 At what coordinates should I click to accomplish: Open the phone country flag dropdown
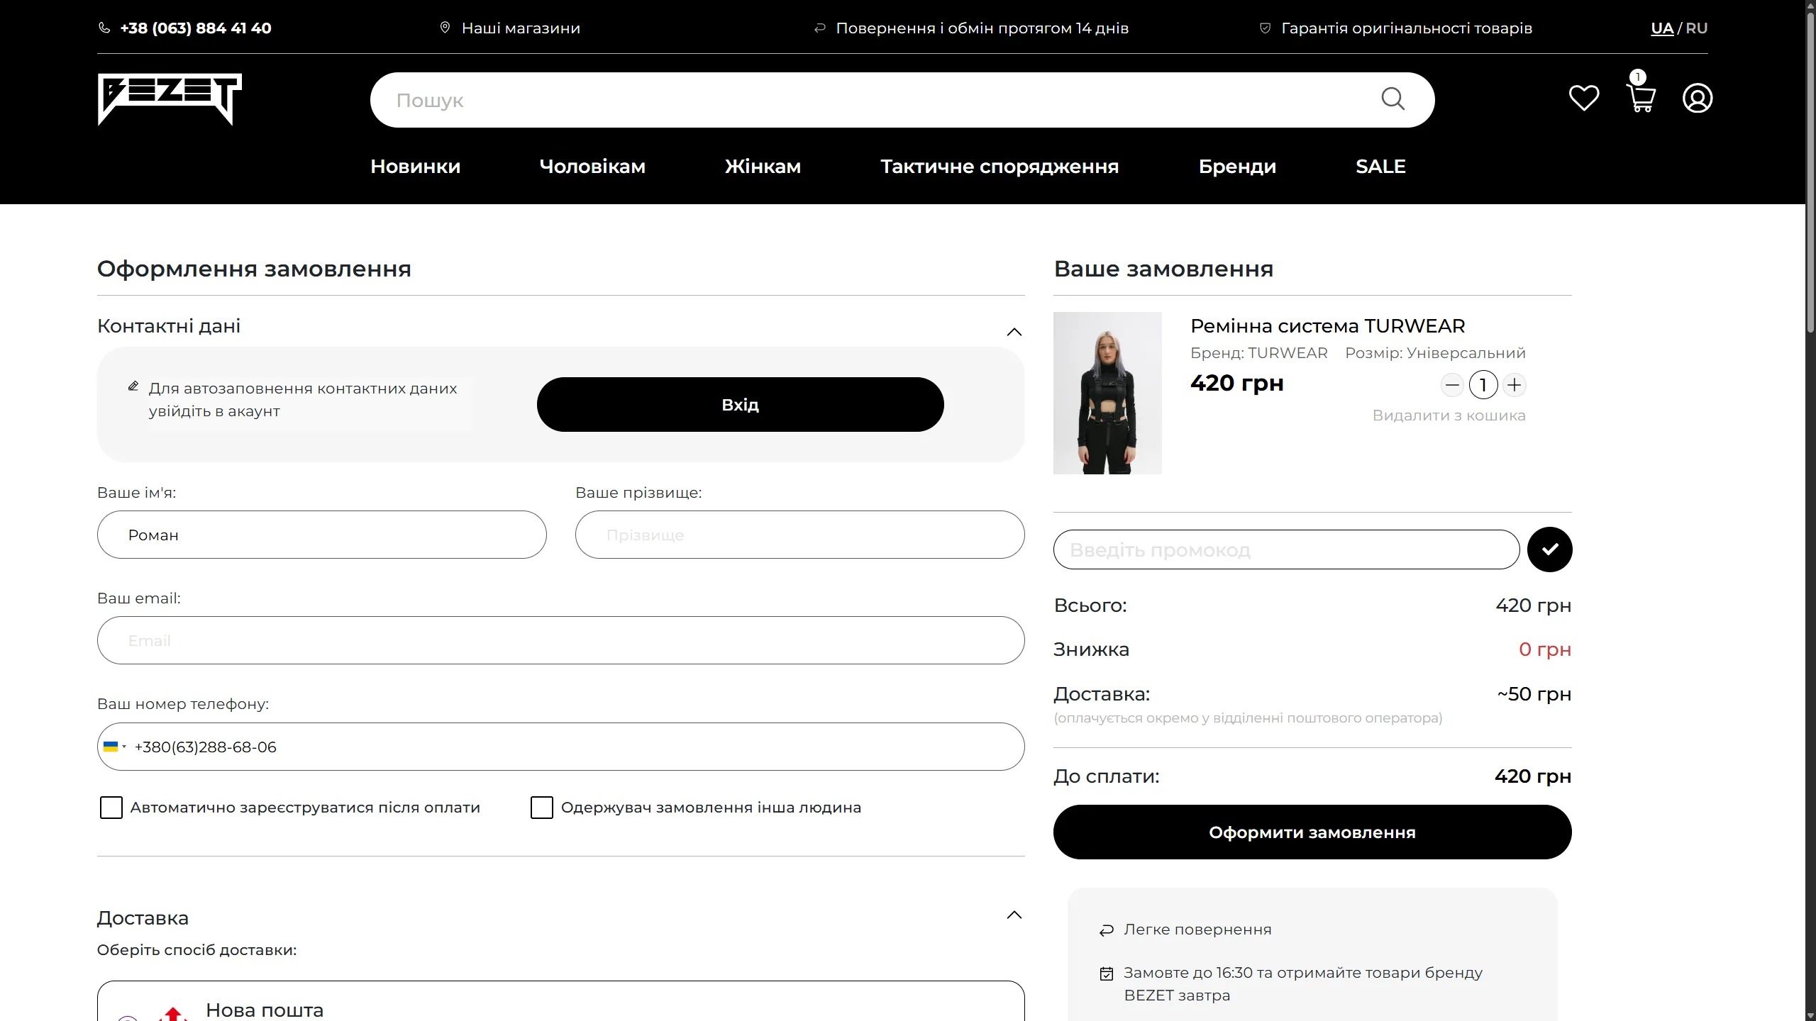[x=114, y=747]
